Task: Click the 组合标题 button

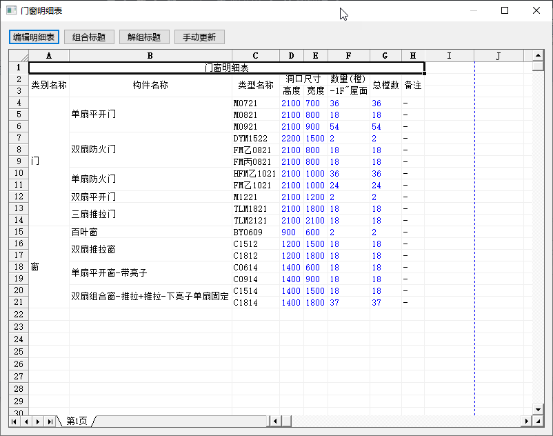Action: (89, 37)
